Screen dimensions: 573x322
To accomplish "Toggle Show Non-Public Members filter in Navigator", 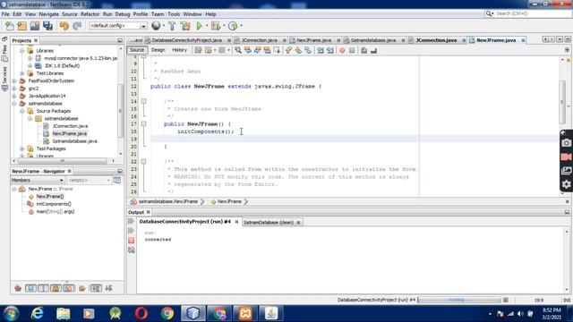I will tap(56, 288).
